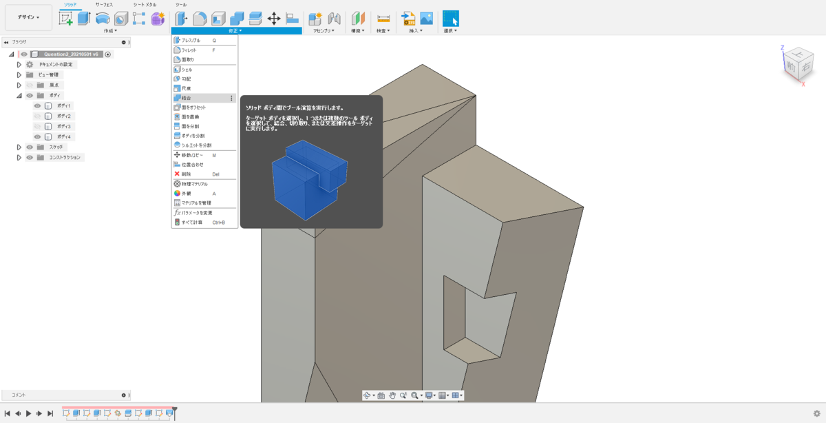The height and width of the screenshot is (423, 826).
Task: Open the 検査 dropdown menu
Action: 383,31
